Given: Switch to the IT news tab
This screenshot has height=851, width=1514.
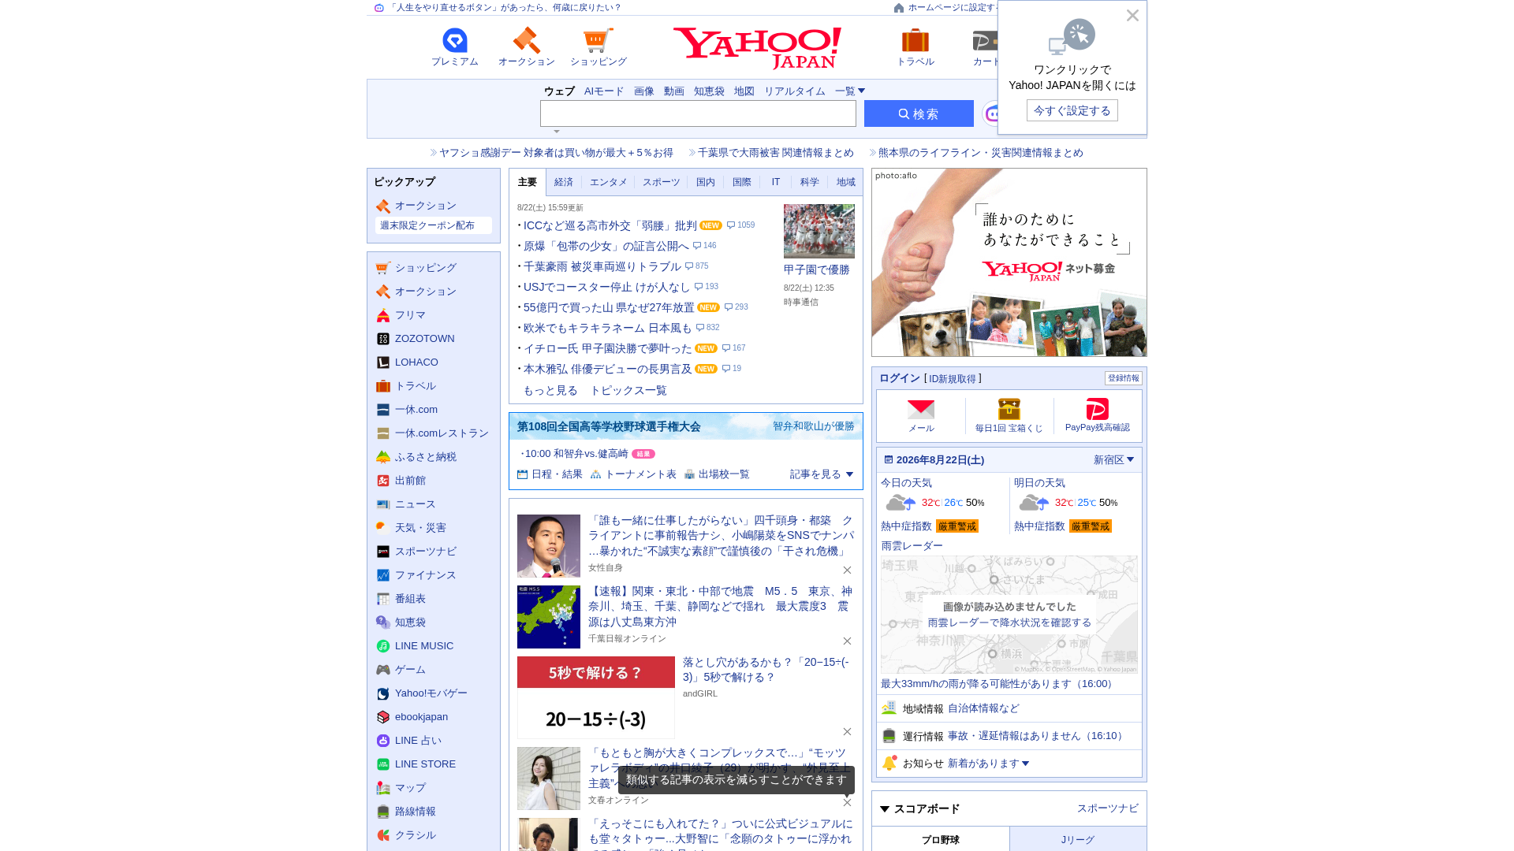Looking at the screenshot, I should coord(776,182).
